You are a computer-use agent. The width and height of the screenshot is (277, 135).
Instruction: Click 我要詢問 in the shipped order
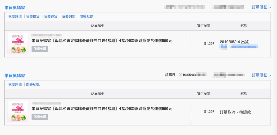click(69, 17)
